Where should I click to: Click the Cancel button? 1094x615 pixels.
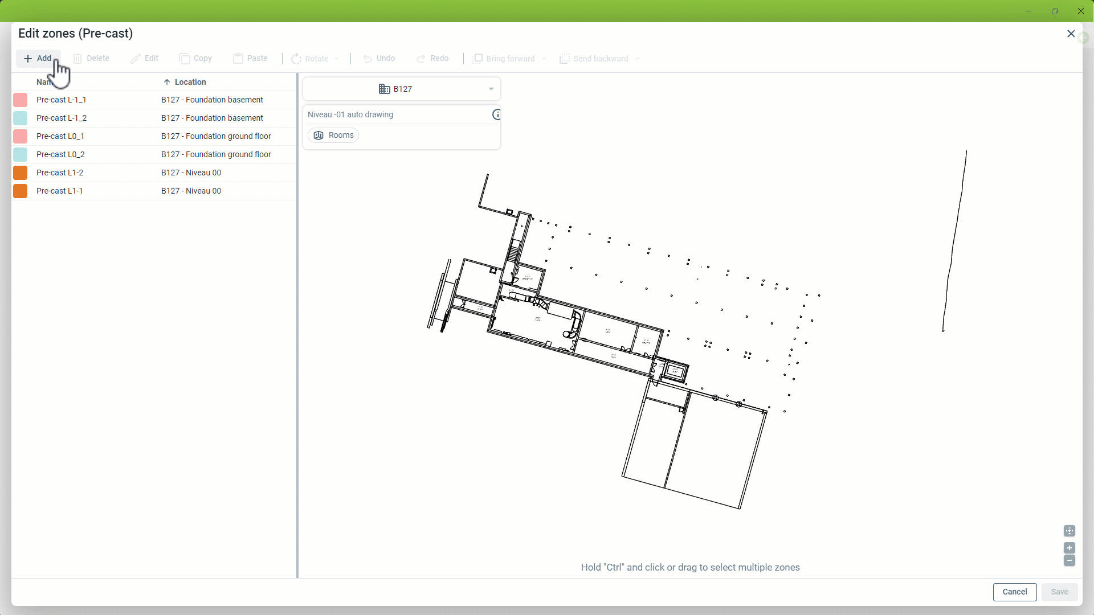[1014, 592]
